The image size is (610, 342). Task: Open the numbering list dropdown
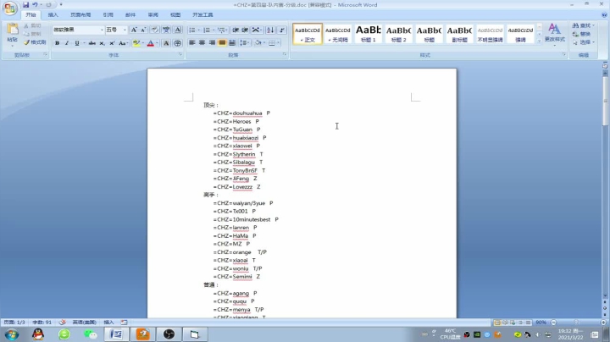point(213,30)
